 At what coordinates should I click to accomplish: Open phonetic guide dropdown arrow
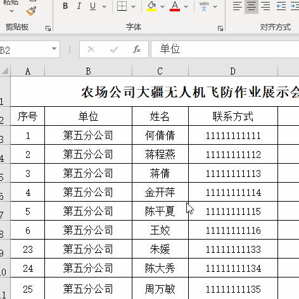tap(215, 6)
